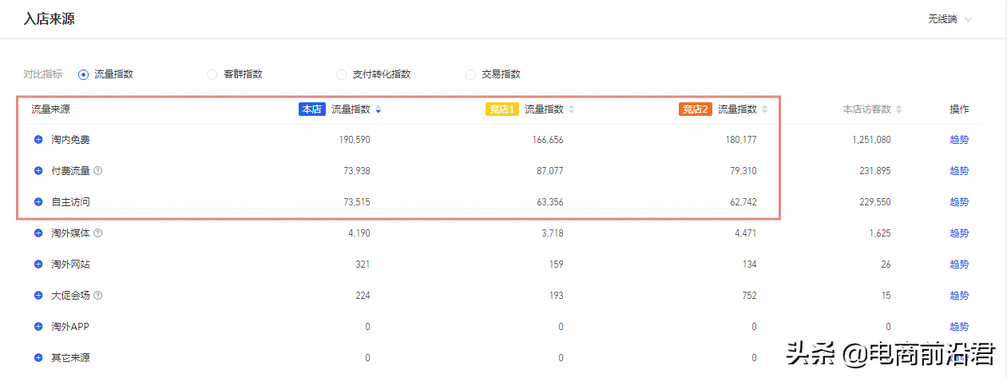This screenshot has height=378, width=1007.
Task: Click help icon next to 付费流量
Action: (98, 171)
